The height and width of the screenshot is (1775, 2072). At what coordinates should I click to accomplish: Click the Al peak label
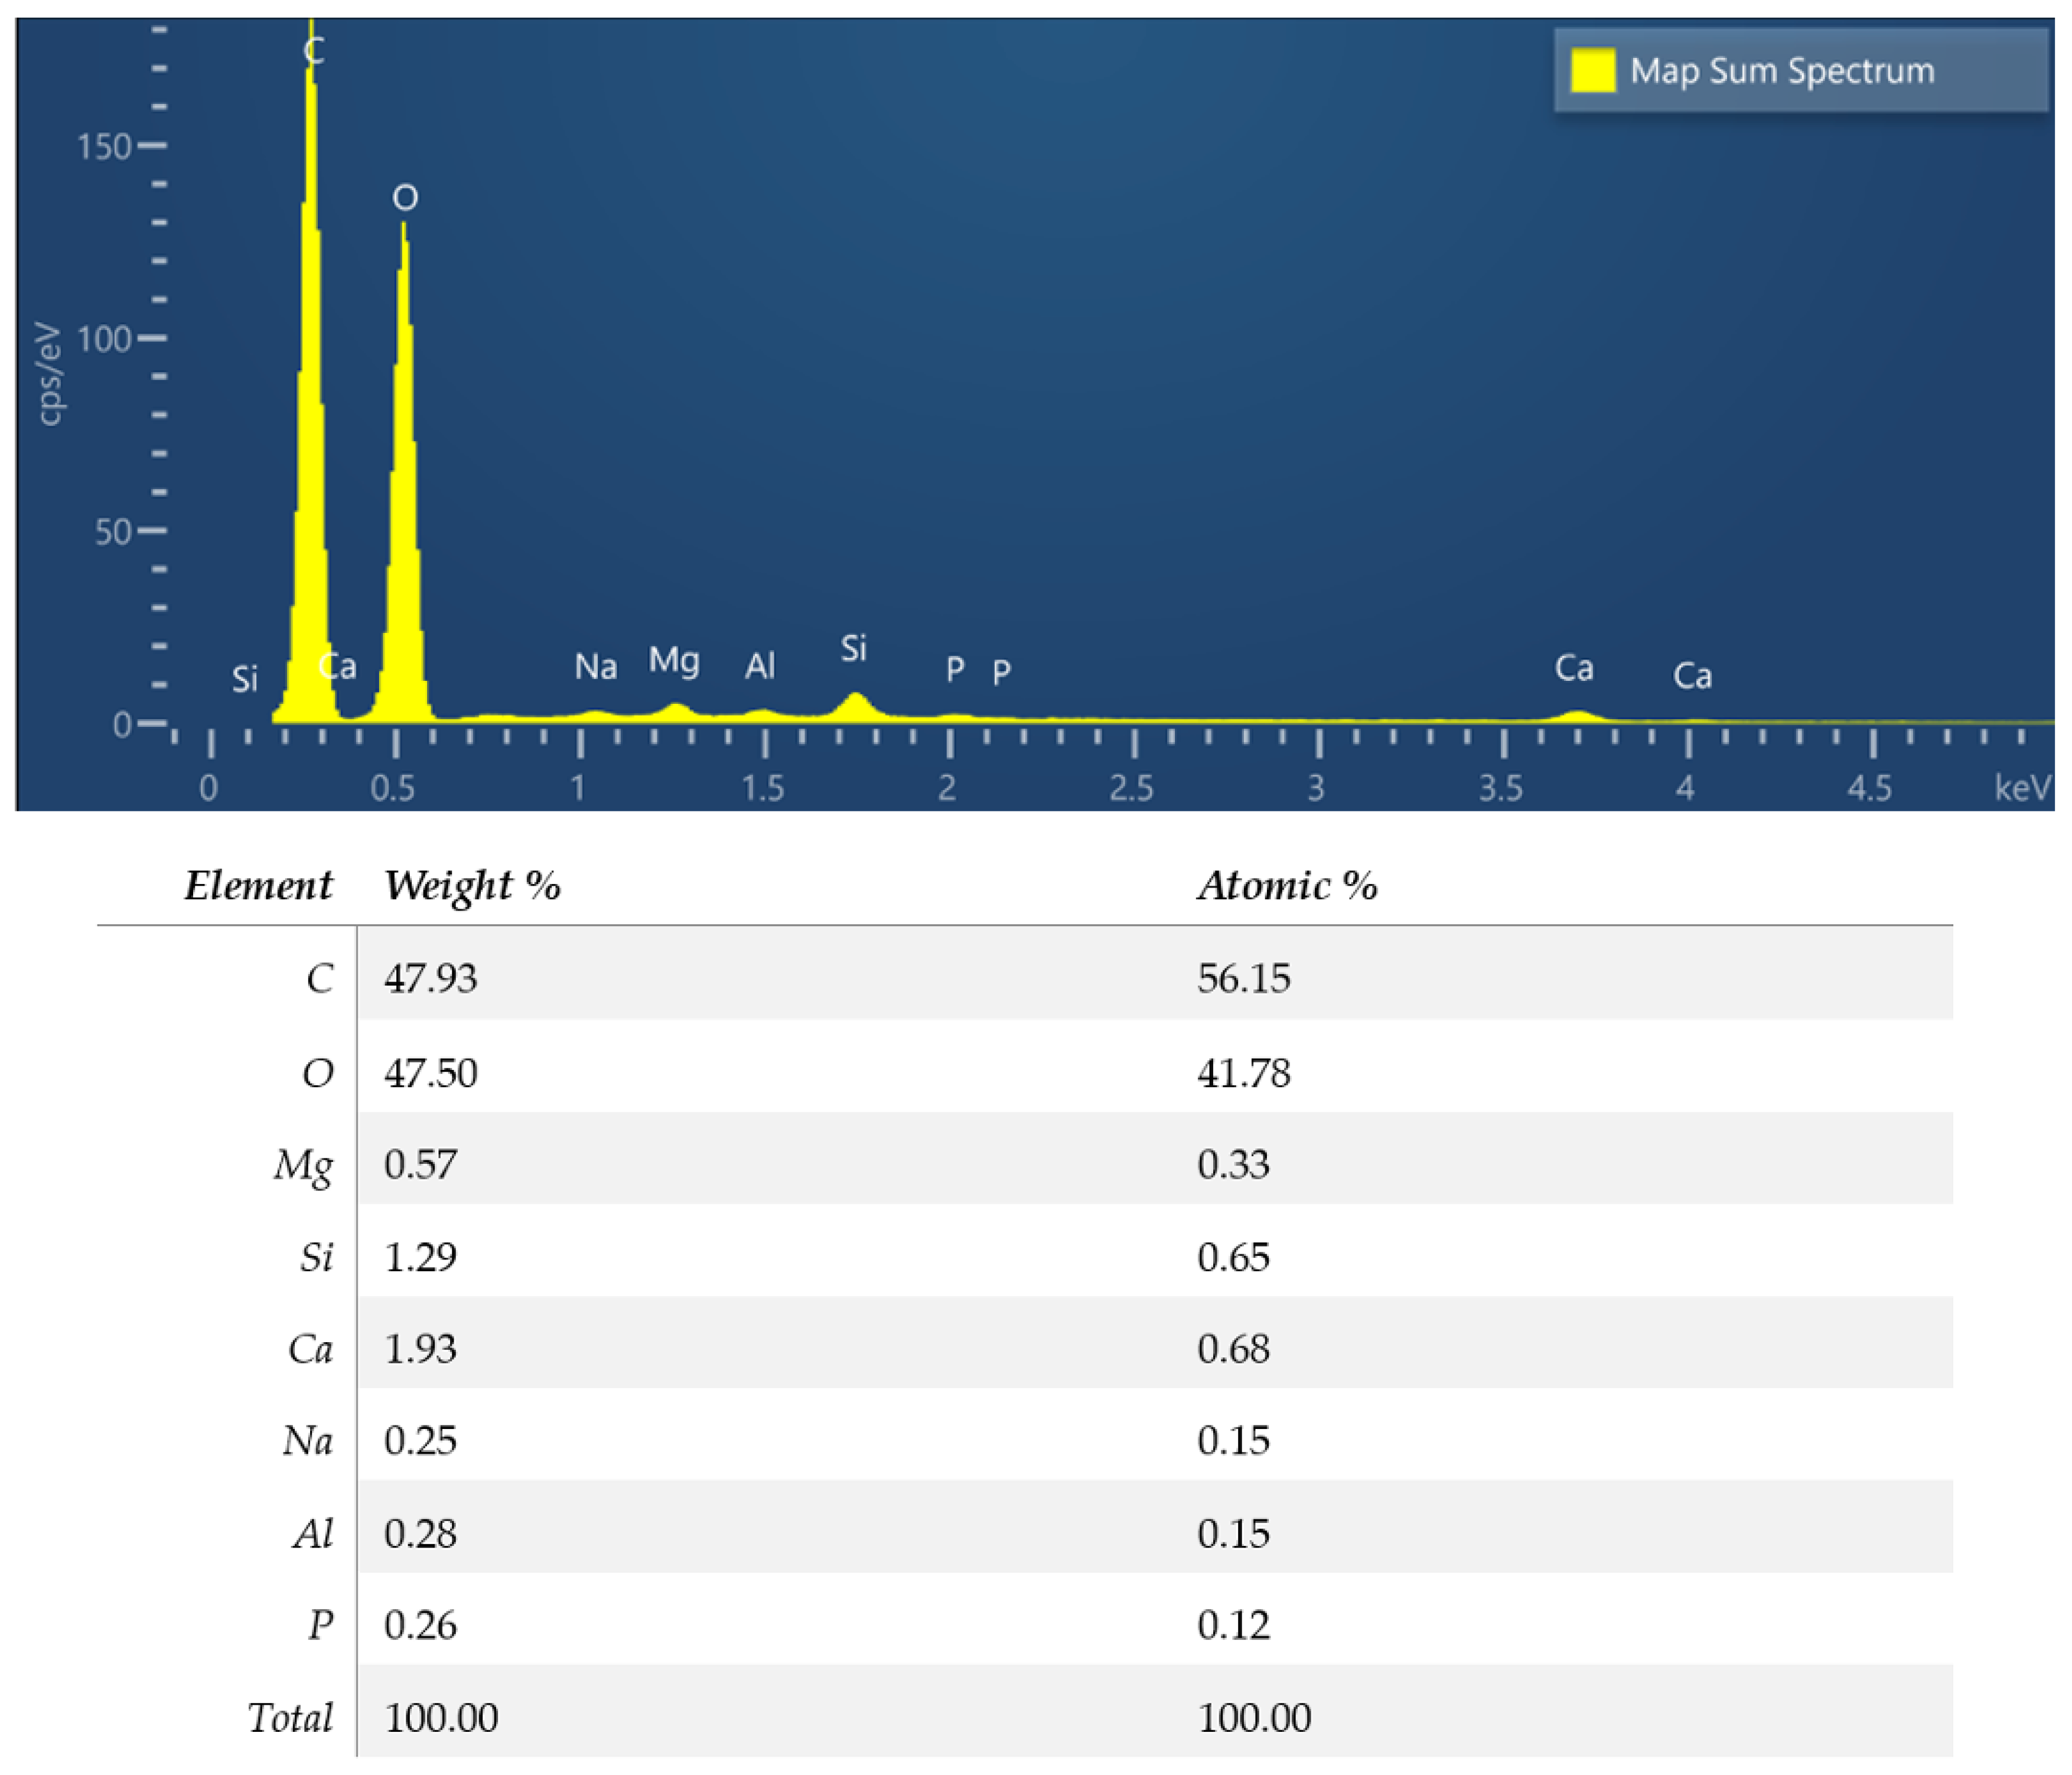coord(759,666)
